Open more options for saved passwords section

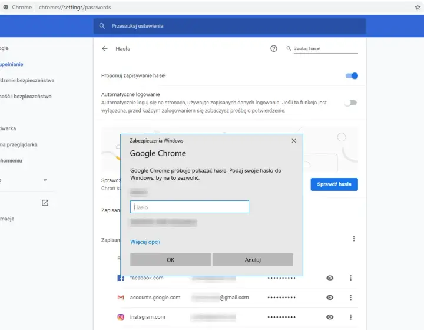click(354, 239)
